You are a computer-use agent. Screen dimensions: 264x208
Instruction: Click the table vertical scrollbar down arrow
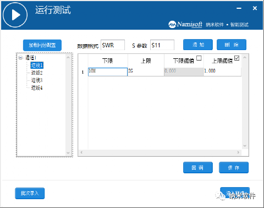coord(245,146)
